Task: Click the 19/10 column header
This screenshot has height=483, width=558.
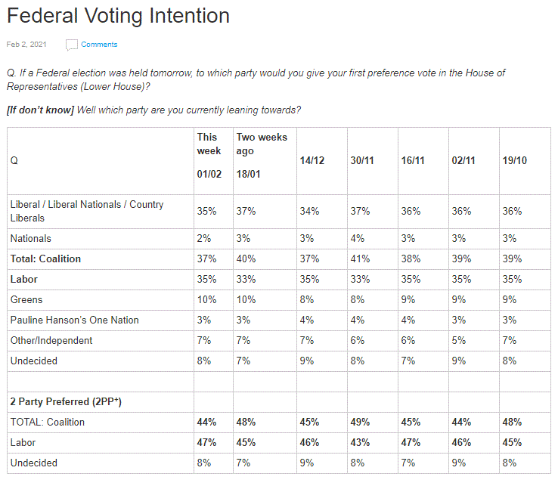Action: [x=514, y=161]
